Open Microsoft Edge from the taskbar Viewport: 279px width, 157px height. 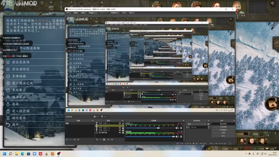pos(22,154)
